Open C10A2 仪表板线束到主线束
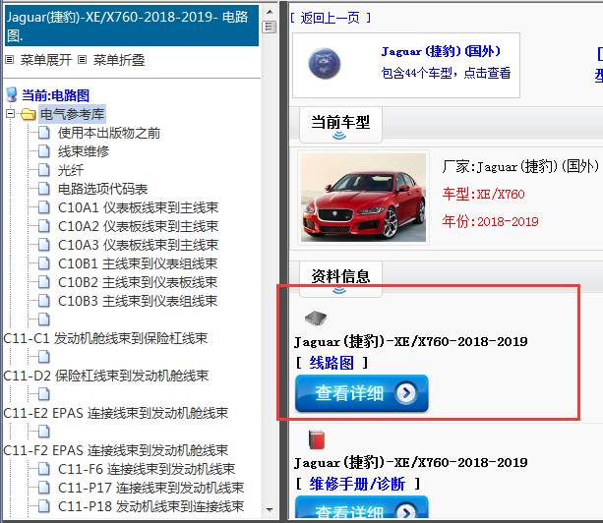This screenshot has height=523, width=603. point(138,226)
